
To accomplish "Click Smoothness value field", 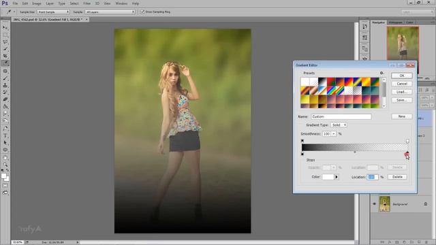I will coord(326,134).
